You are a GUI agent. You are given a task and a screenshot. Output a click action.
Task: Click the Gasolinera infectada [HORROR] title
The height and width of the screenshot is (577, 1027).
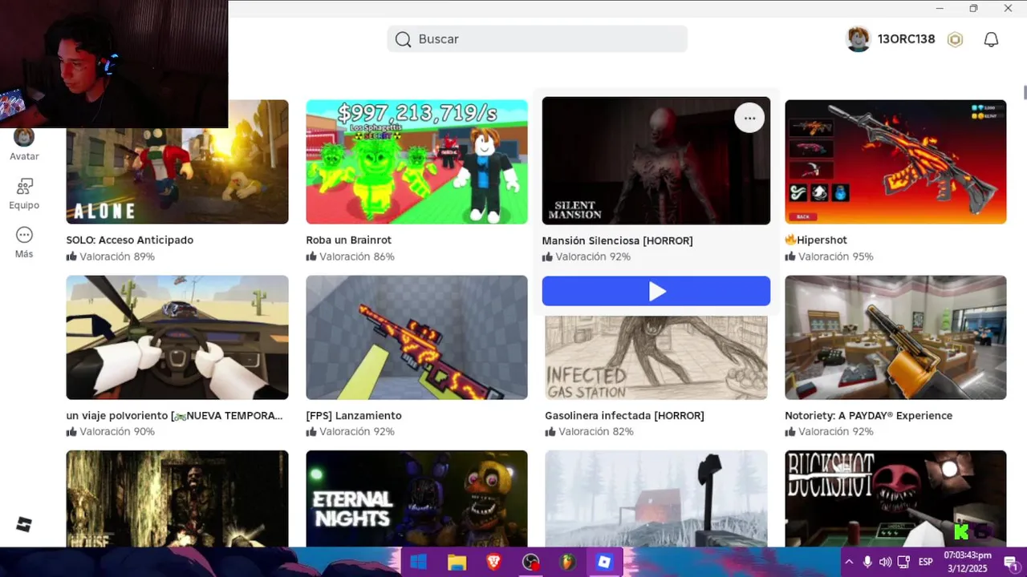625,415
